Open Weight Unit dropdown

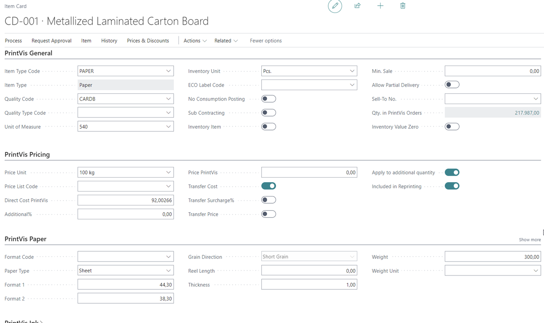coord(535,271)
